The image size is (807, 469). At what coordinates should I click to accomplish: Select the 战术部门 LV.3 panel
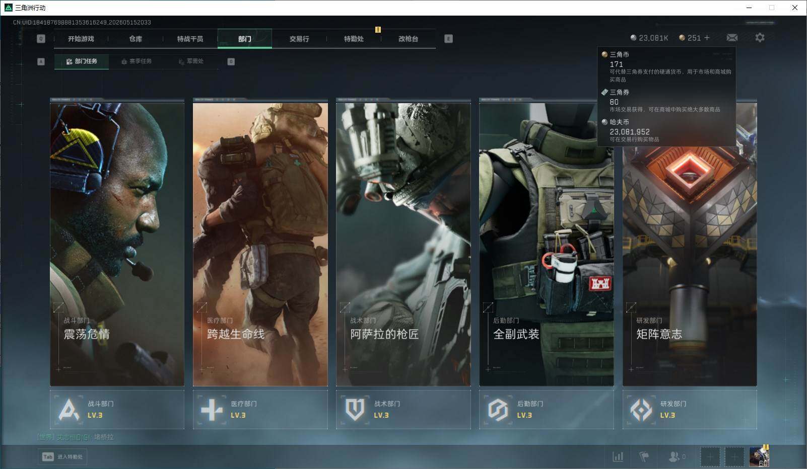point(403,410)
